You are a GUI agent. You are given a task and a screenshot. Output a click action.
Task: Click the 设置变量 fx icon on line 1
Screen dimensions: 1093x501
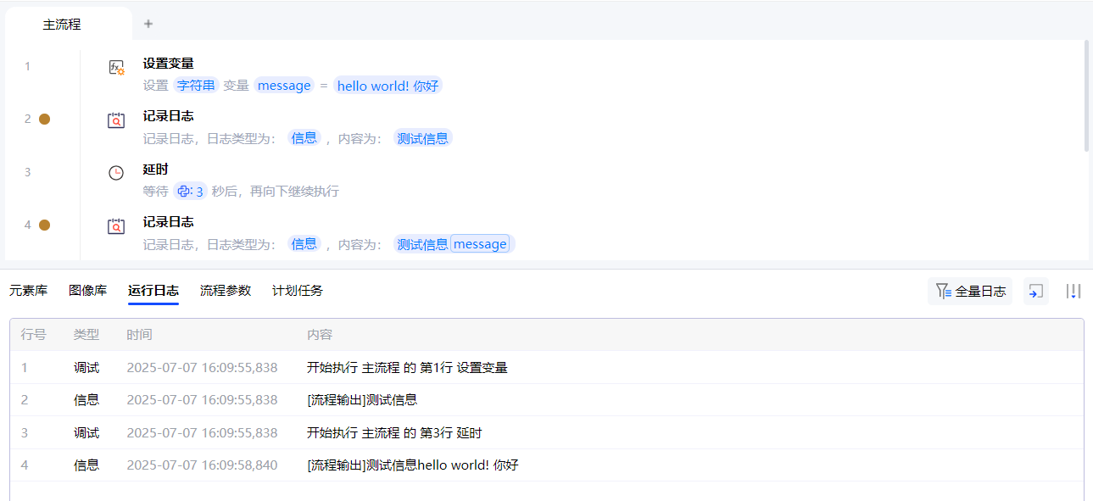pyautogui.click(x=116, y=68)
